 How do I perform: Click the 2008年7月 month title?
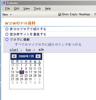coord(26,56)
